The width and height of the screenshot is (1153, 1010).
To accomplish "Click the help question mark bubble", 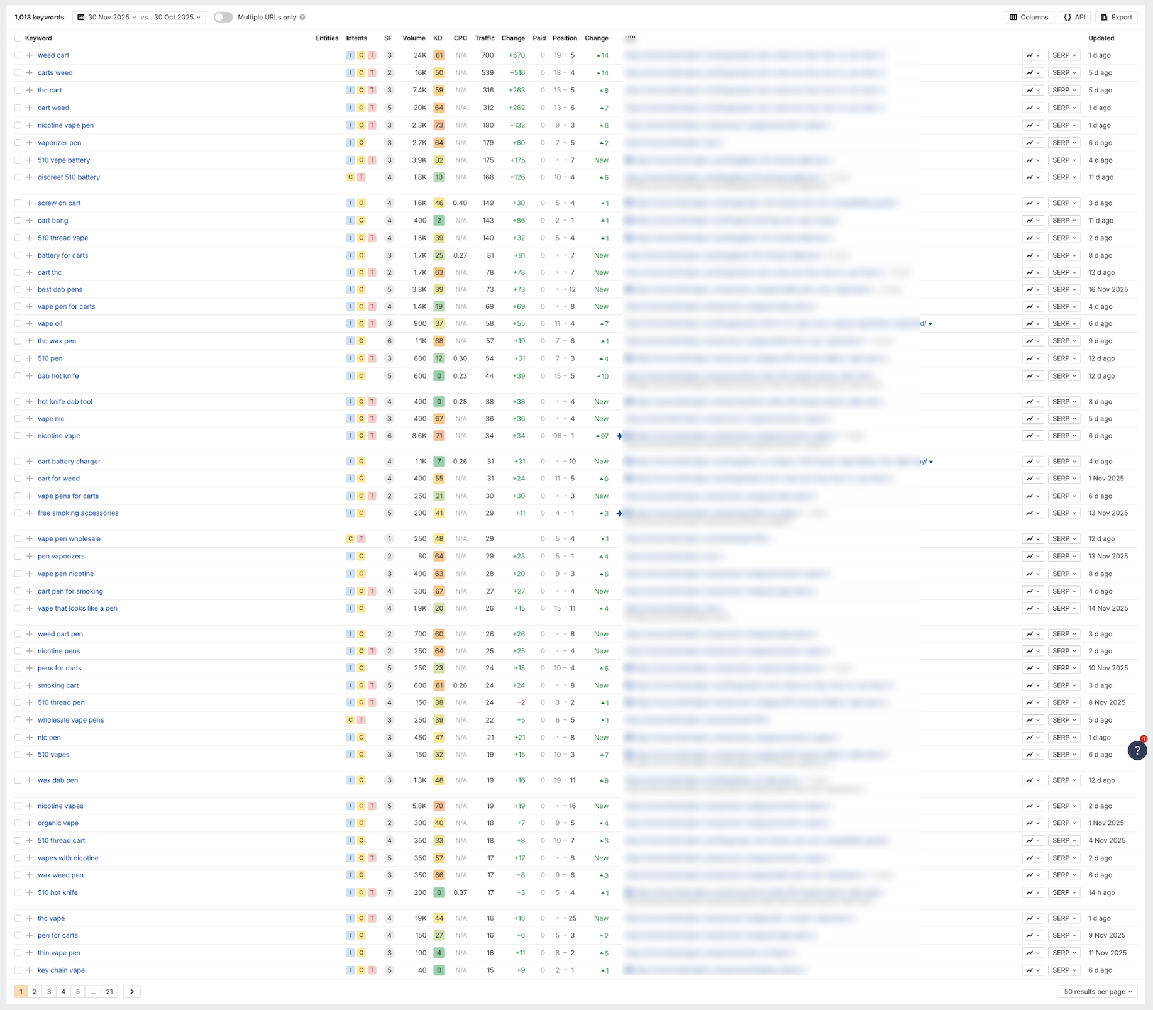I will (x=1137, y=750).
